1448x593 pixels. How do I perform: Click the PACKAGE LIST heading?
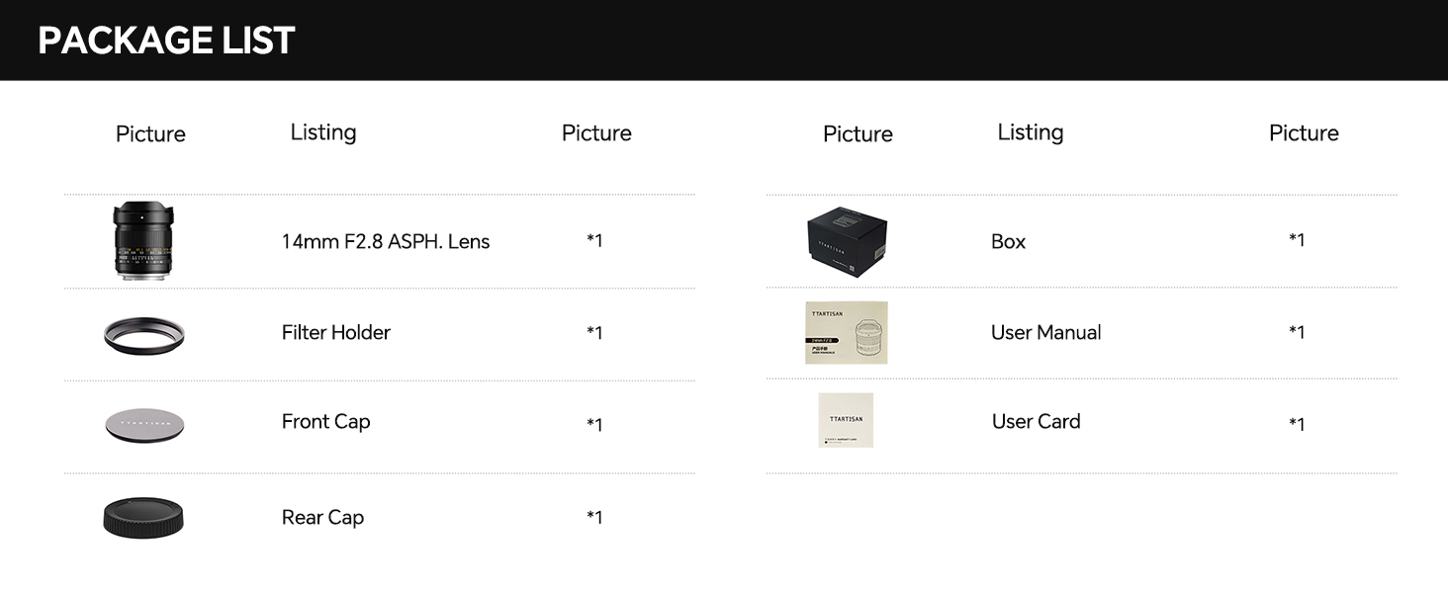(166, 41)
